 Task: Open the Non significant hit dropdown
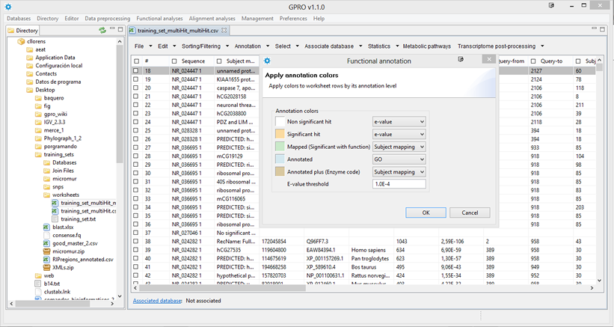(399, 121)
